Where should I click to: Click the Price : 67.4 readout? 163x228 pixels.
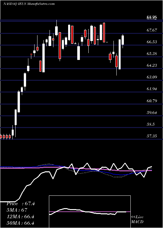click(21, 204)
